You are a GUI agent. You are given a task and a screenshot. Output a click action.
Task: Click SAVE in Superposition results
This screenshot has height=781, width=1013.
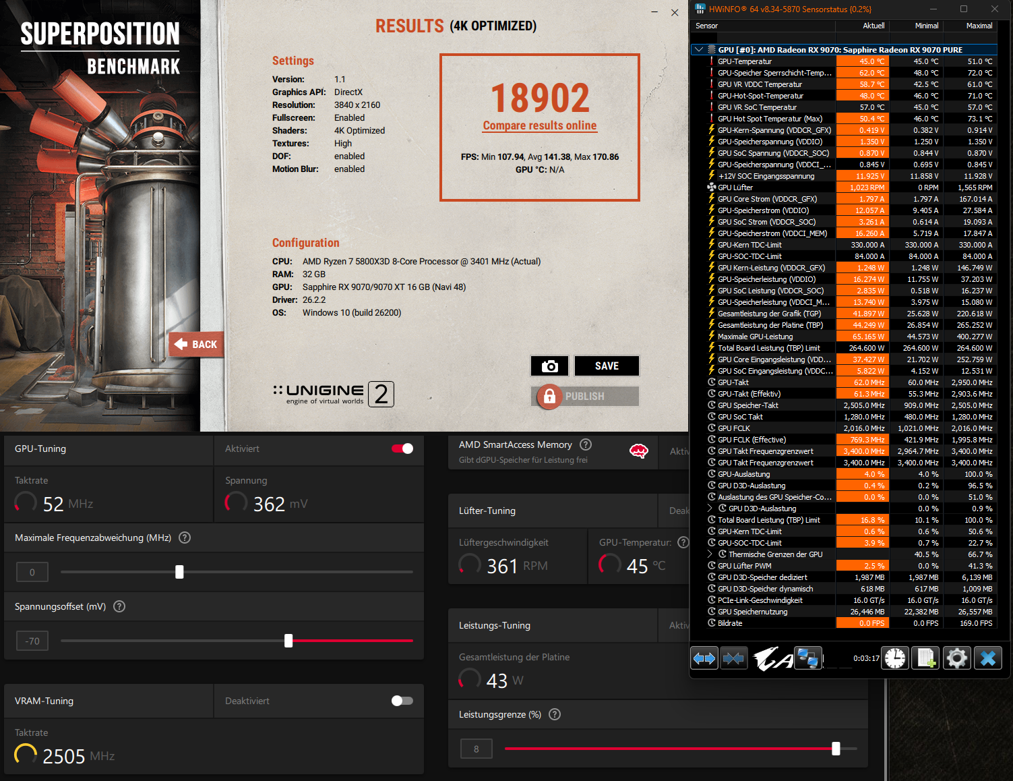pyautogui.click(x=607, y=366)
